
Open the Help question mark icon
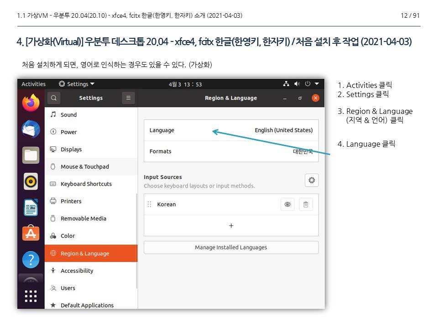(31, 259)
